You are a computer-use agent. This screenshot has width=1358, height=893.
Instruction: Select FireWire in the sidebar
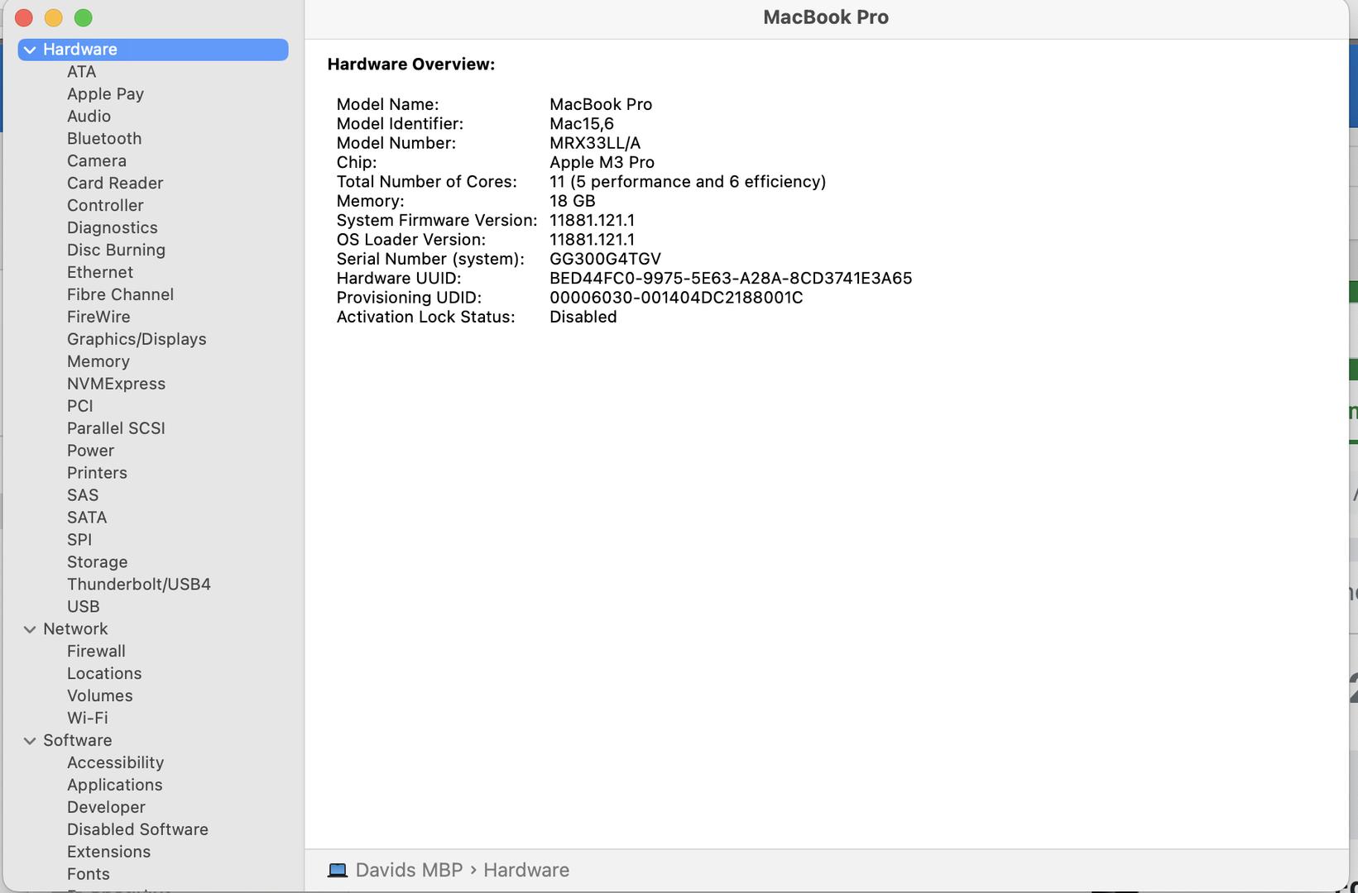(x=98, y=318)
